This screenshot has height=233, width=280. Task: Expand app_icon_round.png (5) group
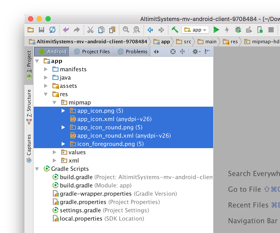63,127
